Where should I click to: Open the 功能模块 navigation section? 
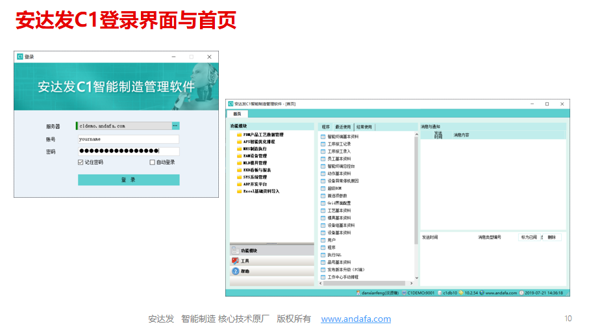pos(272,250)
